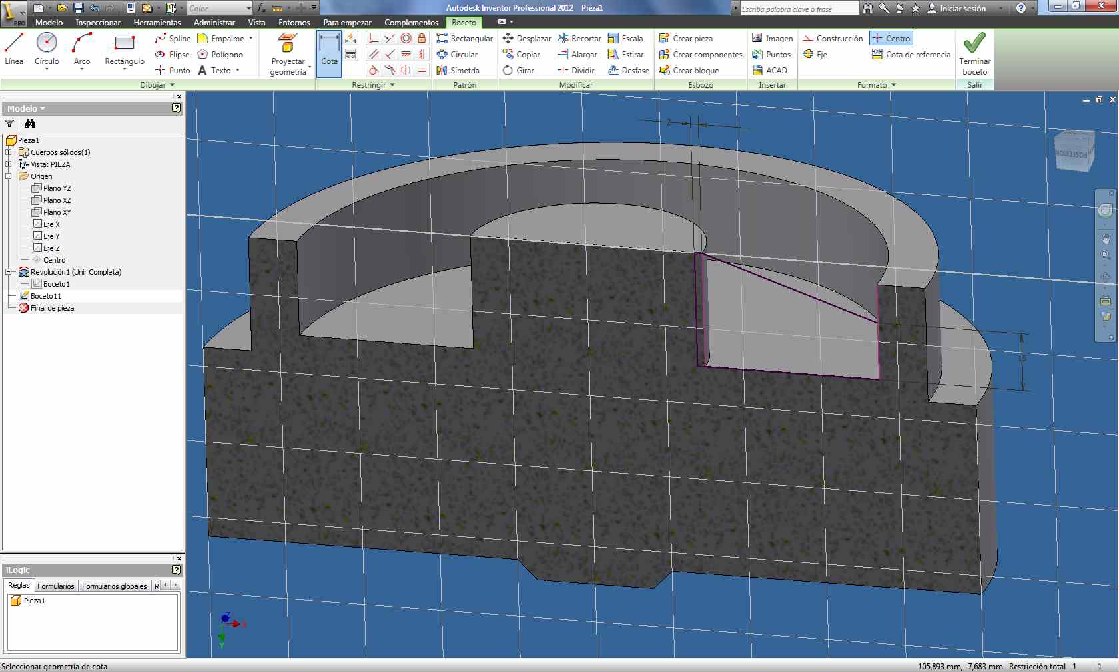Viewport: 1119px width, 672px height.
Task: Select the Arco sketch tool
Action: [81, 50]
